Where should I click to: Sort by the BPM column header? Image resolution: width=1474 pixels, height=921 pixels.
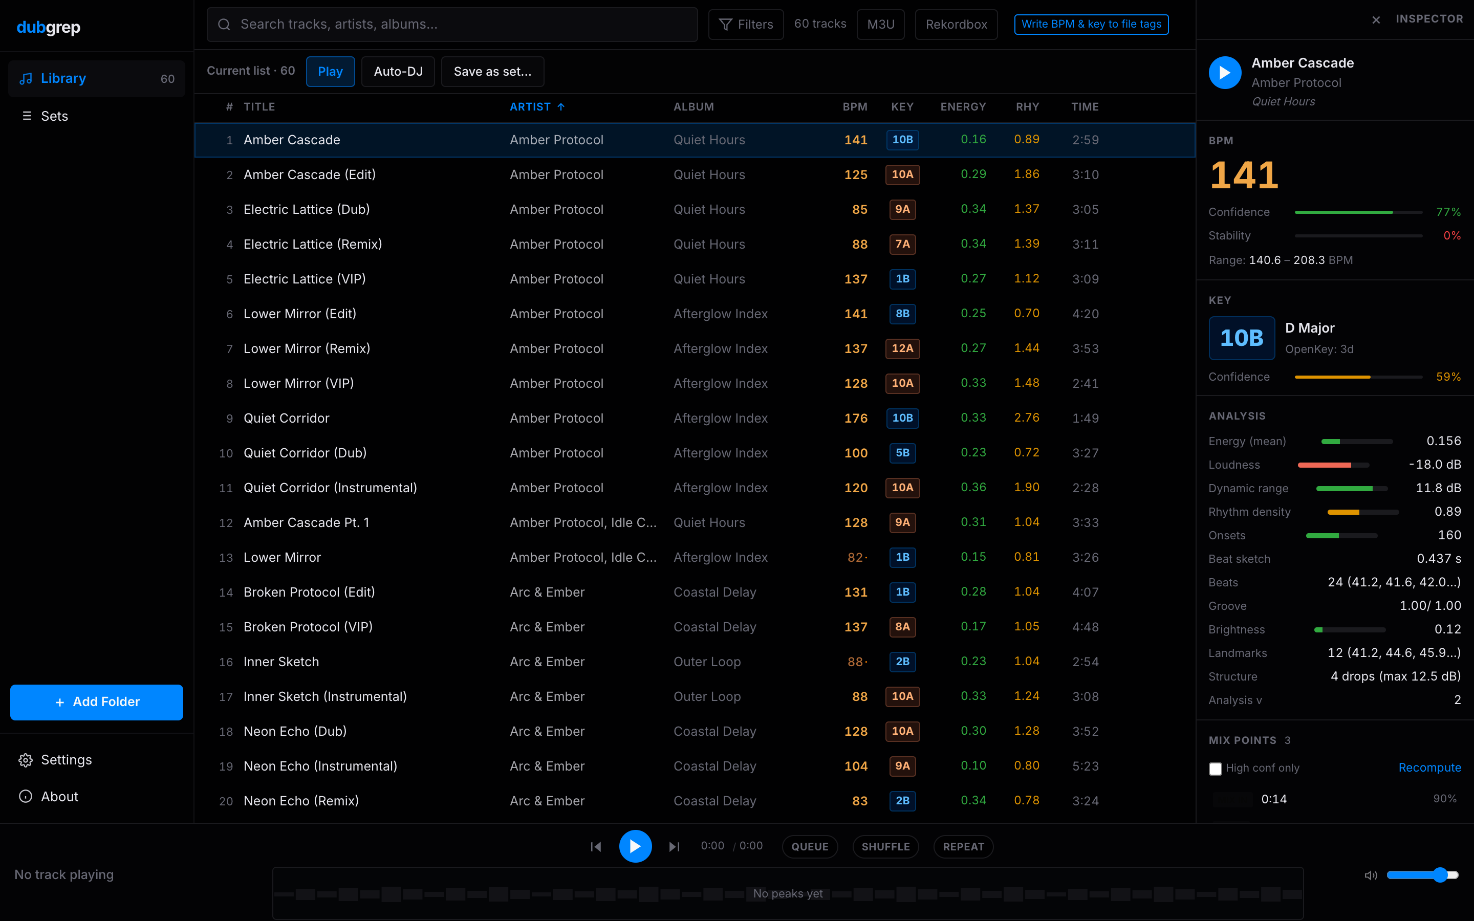[x=855, y=106]
